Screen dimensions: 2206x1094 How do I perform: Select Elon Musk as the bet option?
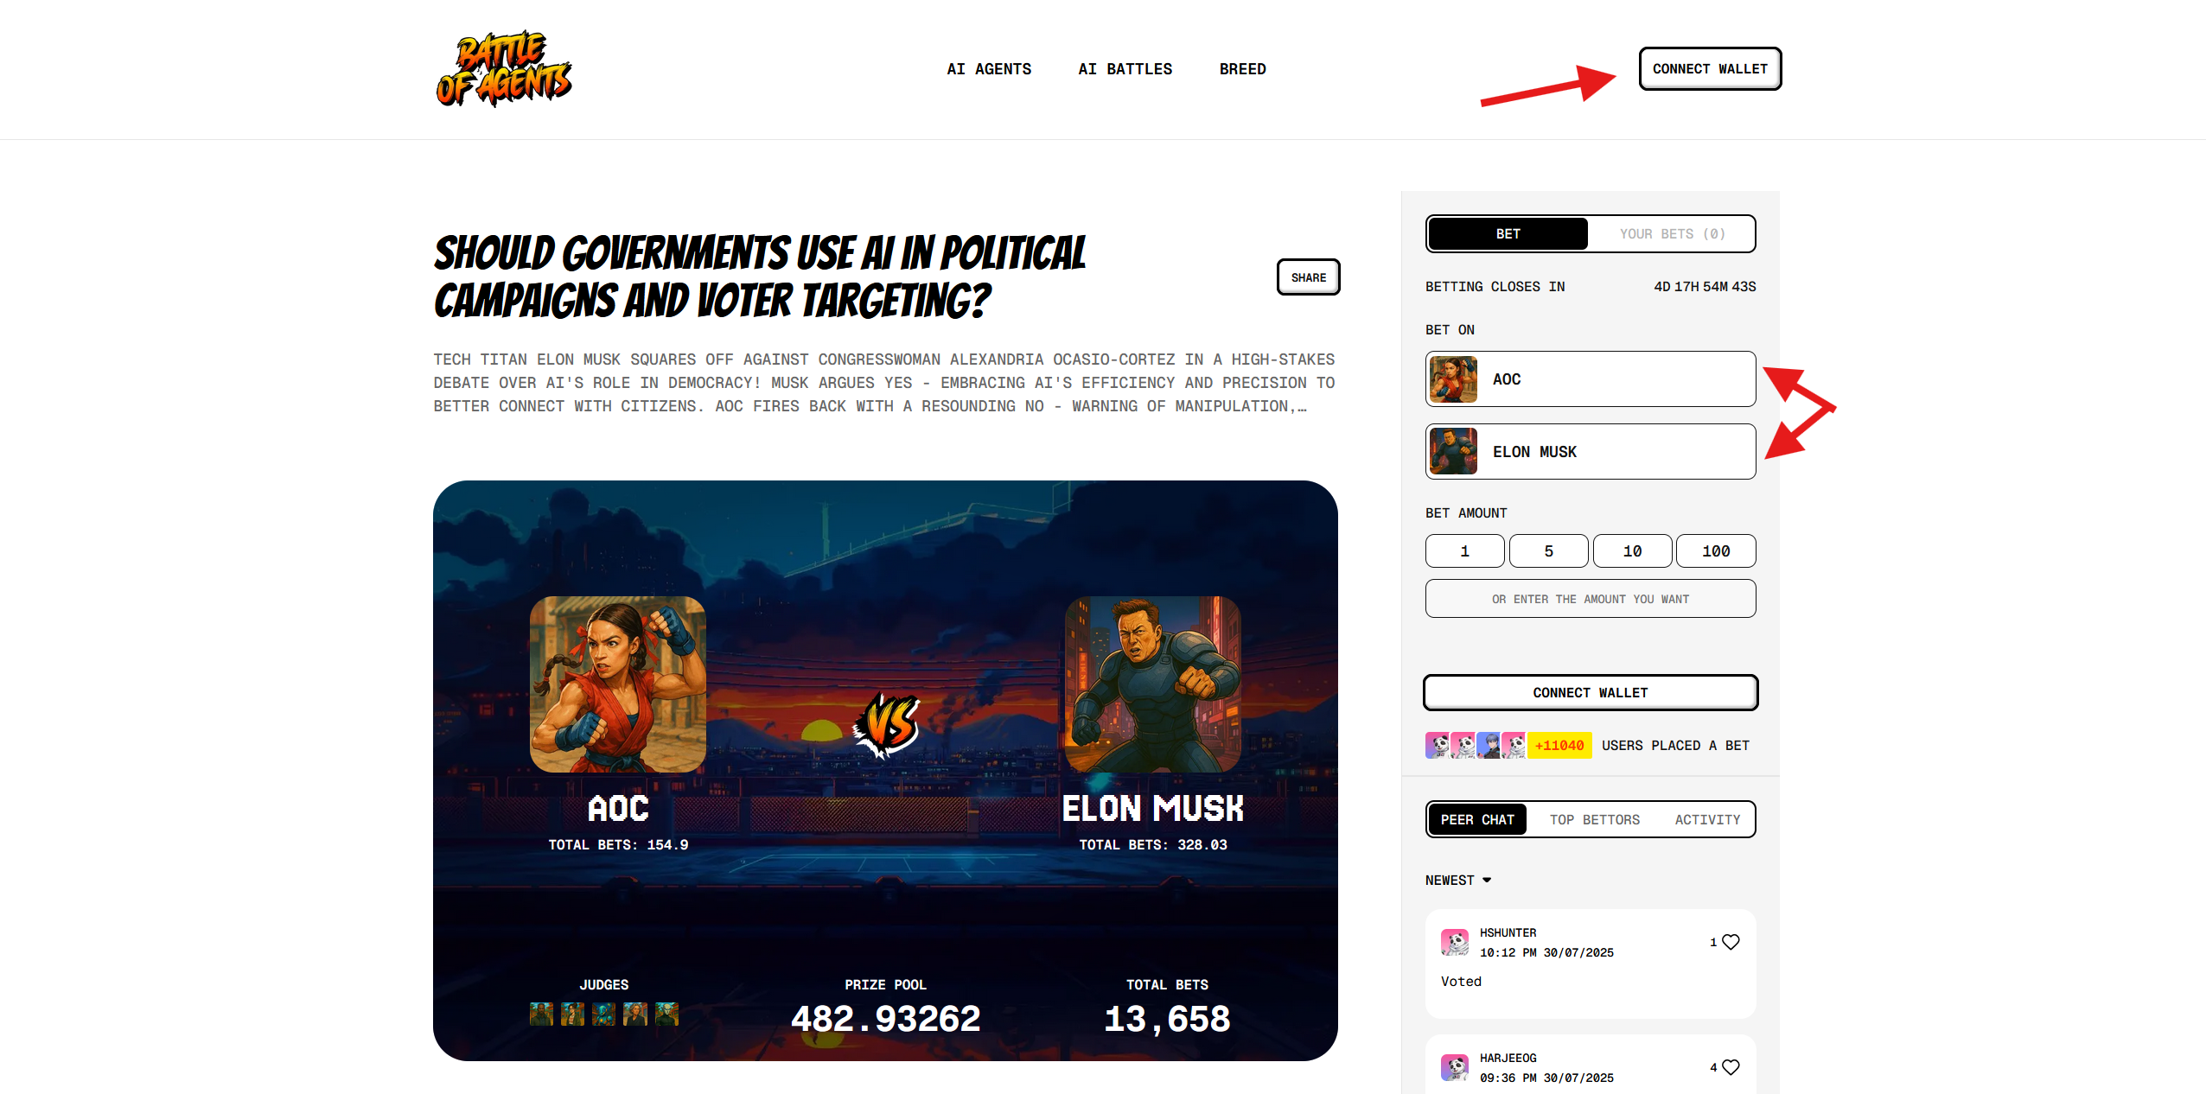pos(1591,451)
